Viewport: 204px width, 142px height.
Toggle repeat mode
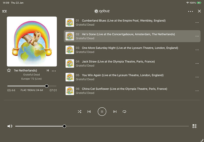pyautogui.click(x=124, y=112)
